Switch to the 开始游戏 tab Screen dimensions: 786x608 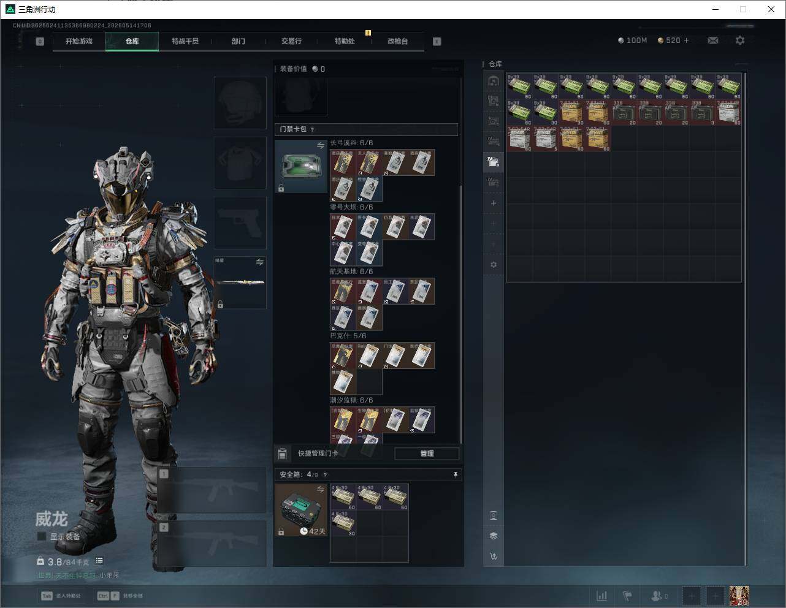[79, 41]
